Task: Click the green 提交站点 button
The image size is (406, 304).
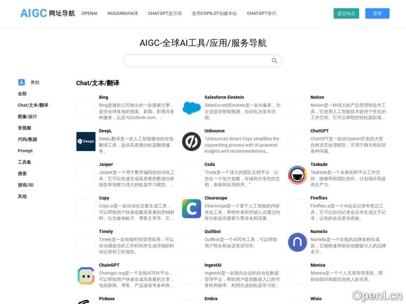Action: click(x=346, y=14)
